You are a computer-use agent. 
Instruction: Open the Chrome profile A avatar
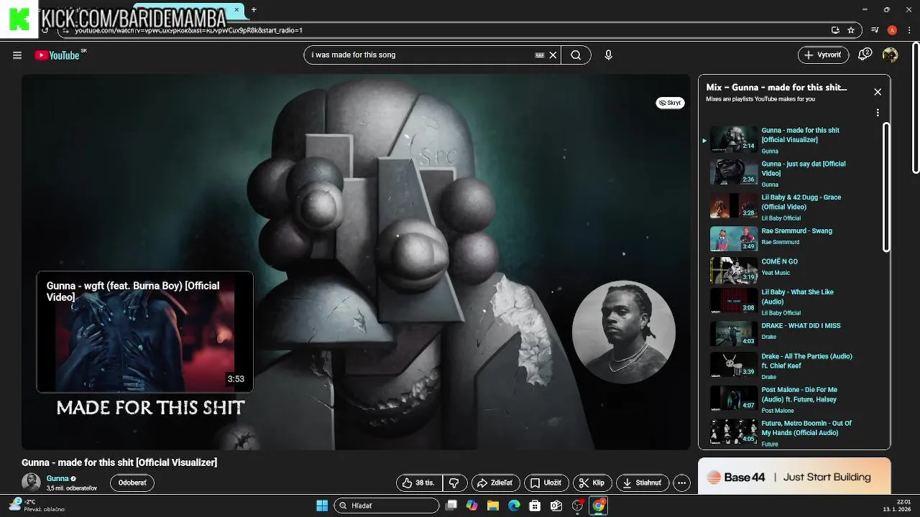(x=892, y=30)
